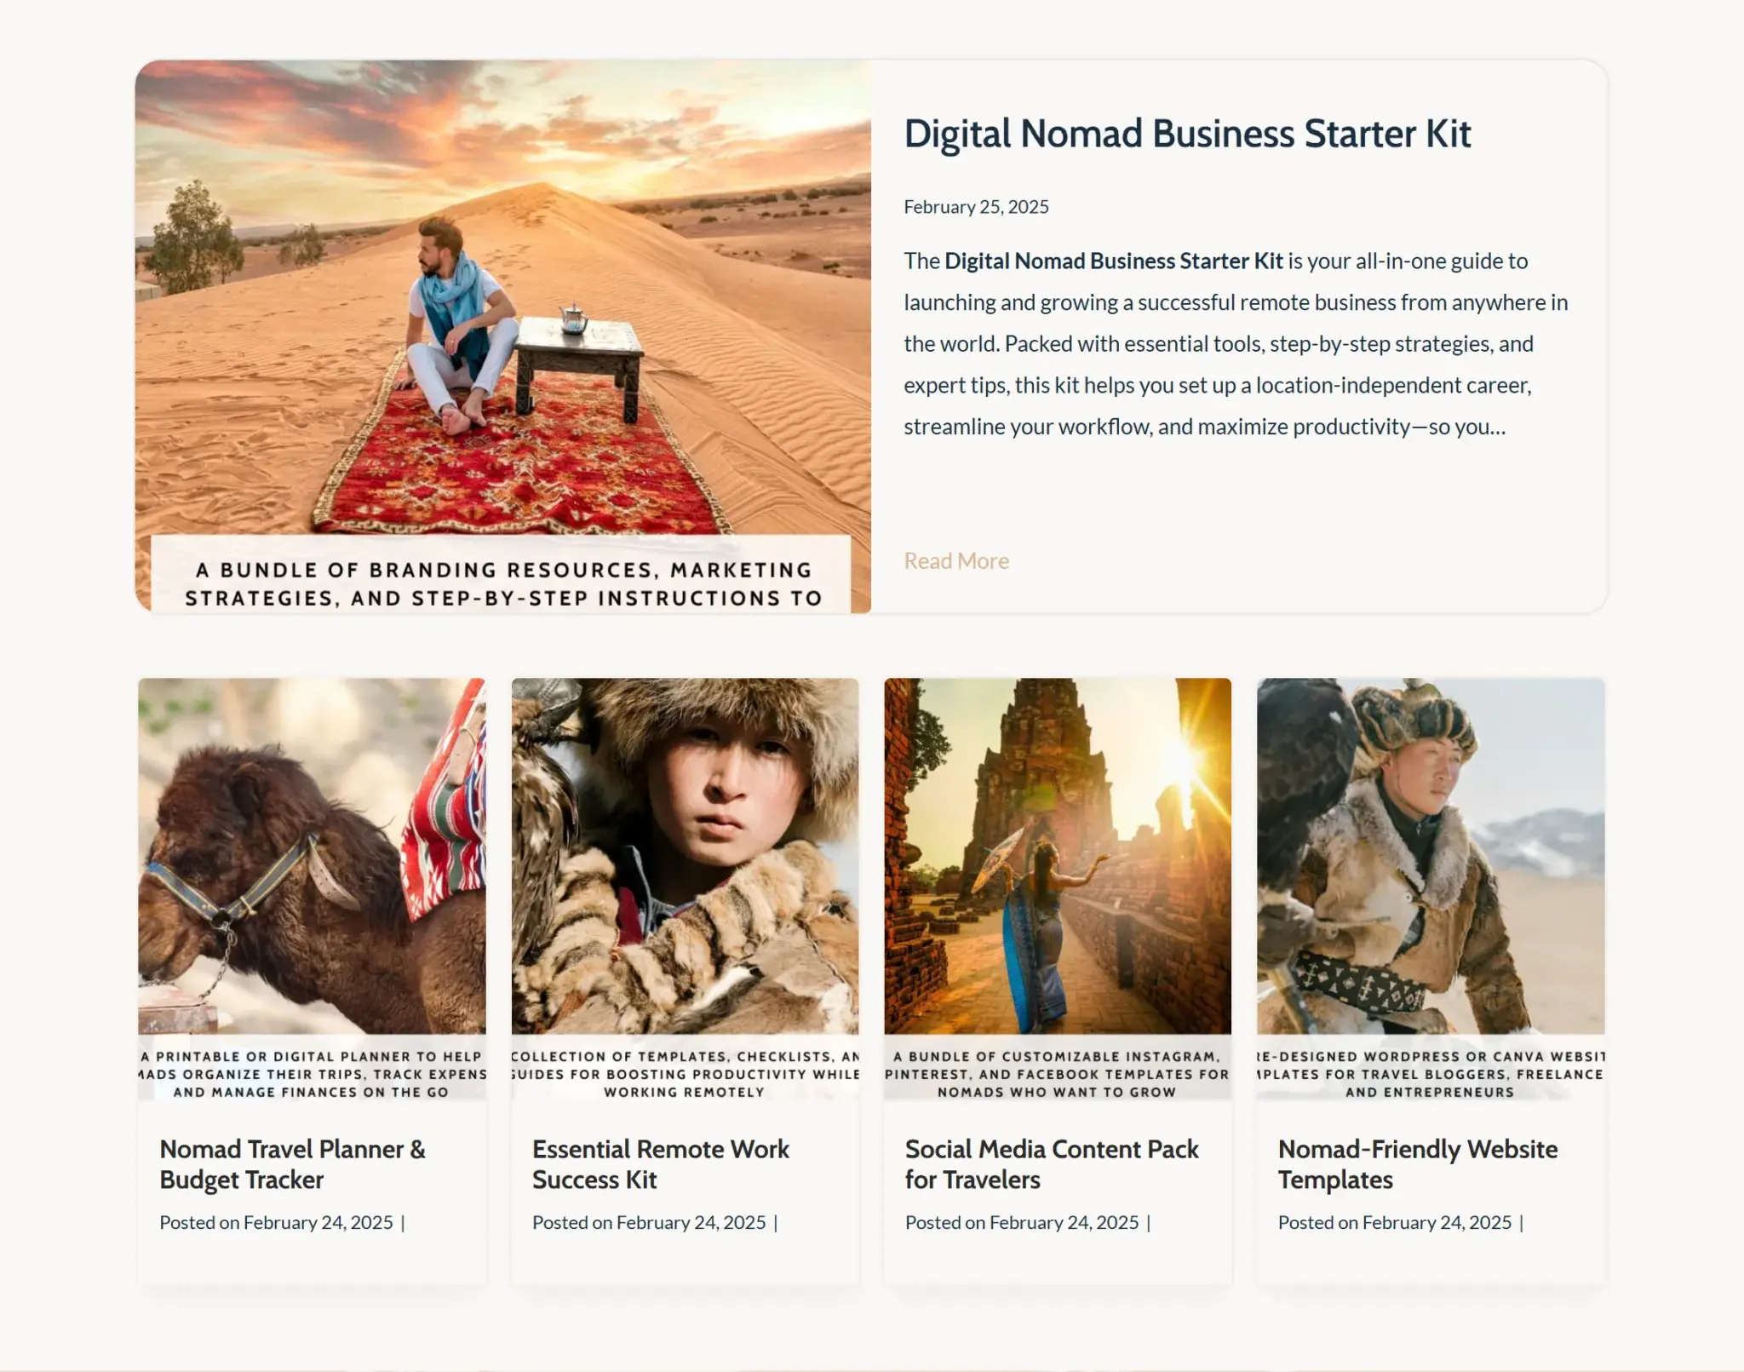Open the fur hat portrait thumbnail

[x=685, y=856]
